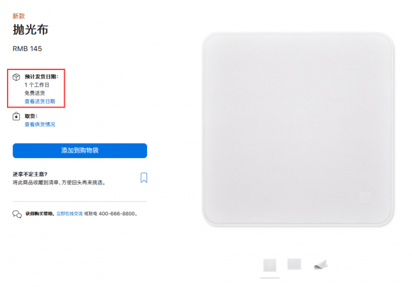Click the 预计发货日期 heading
Screen dimensions: 412x287
point(42,76)
